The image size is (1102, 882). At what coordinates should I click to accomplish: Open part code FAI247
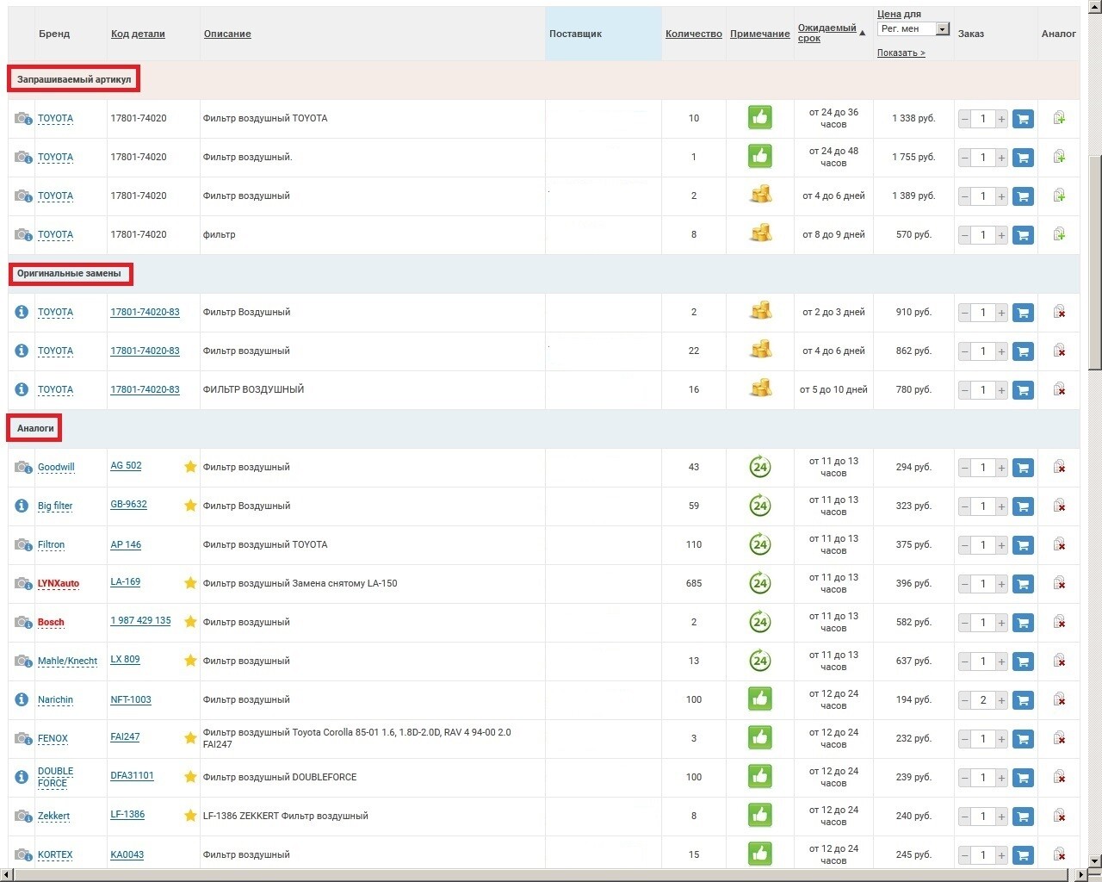125,736
